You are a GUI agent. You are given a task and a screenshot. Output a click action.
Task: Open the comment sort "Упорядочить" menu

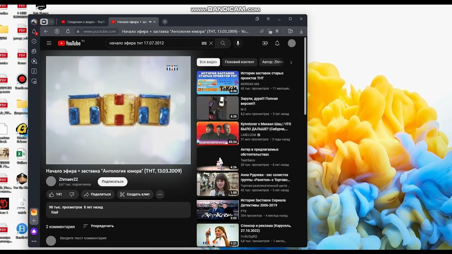pyautogui.click(x=99, y=226)
